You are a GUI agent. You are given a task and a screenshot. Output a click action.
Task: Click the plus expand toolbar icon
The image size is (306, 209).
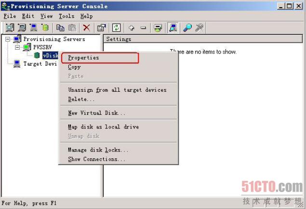tap(132, 28)
